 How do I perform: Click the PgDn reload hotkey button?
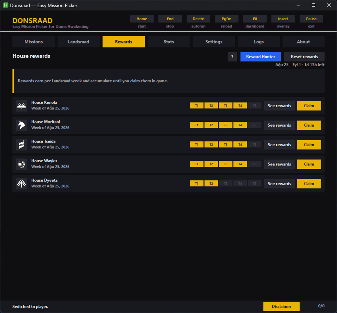226,19
